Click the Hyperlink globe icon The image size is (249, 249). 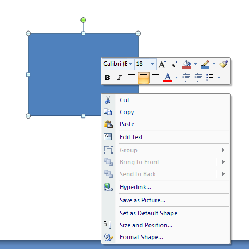pyautogui.click(x=108, y=187)
